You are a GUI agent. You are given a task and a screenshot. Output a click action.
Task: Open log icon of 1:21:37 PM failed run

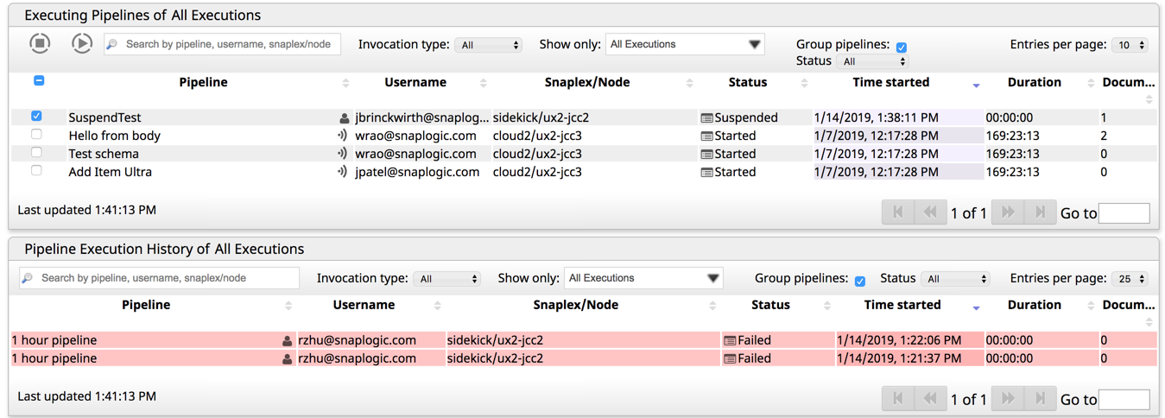[730, 359]
